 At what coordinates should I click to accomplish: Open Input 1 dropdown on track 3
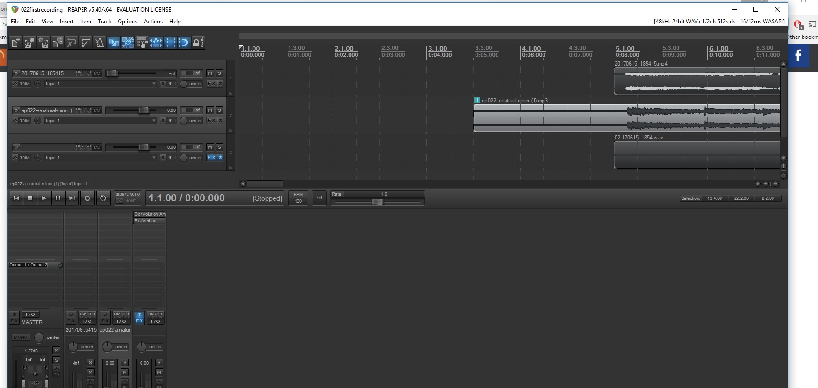click(x=100, y=158)
